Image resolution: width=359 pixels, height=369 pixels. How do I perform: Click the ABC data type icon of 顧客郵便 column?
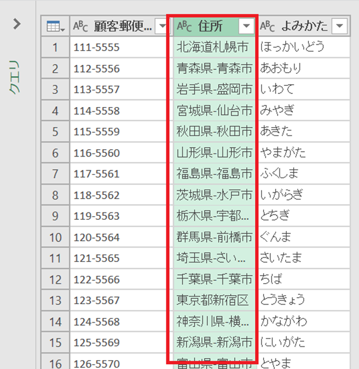(x=81, y=26)
